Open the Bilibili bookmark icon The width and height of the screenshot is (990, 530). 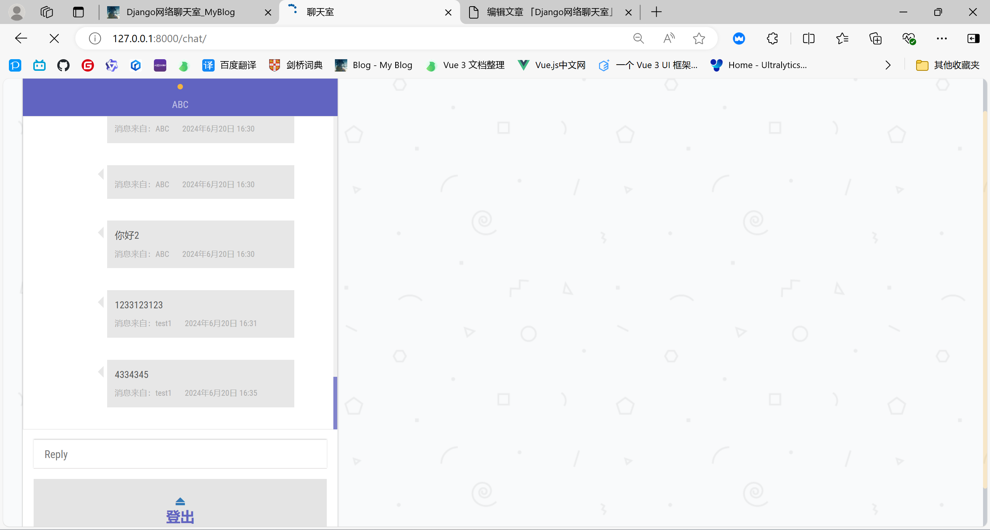[39, 65]
